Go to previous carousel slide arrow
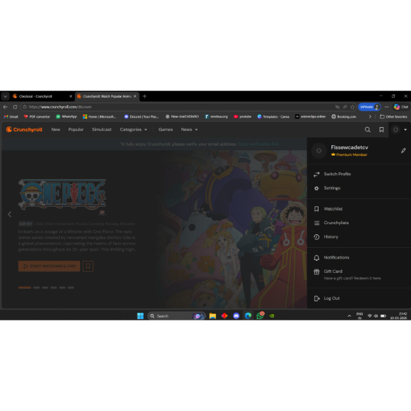 coord(9,214)
